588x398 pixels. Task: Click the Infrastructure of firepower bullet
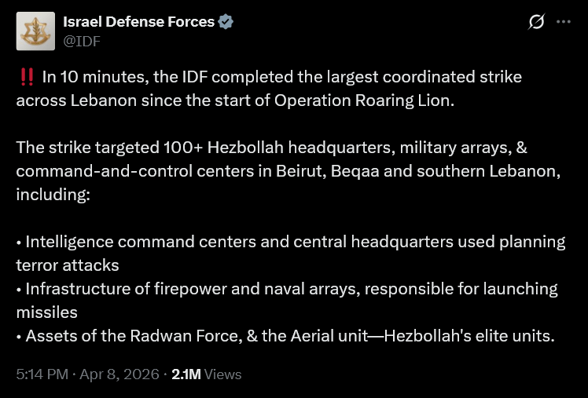[157, 289]
